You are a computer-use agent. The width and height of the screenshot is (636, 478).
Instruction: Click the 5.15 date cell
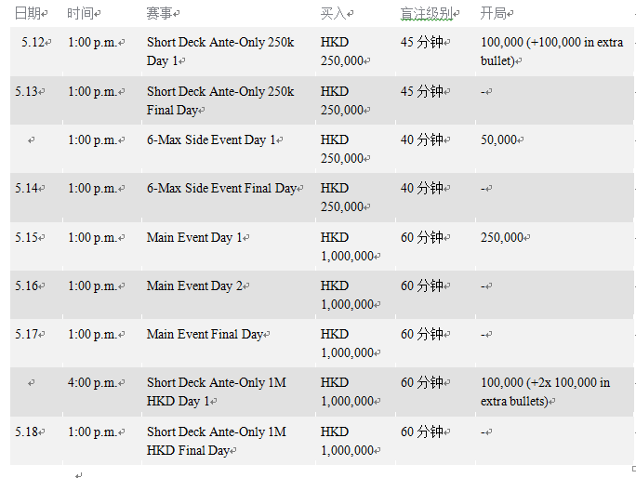click(x=28, y=237)
